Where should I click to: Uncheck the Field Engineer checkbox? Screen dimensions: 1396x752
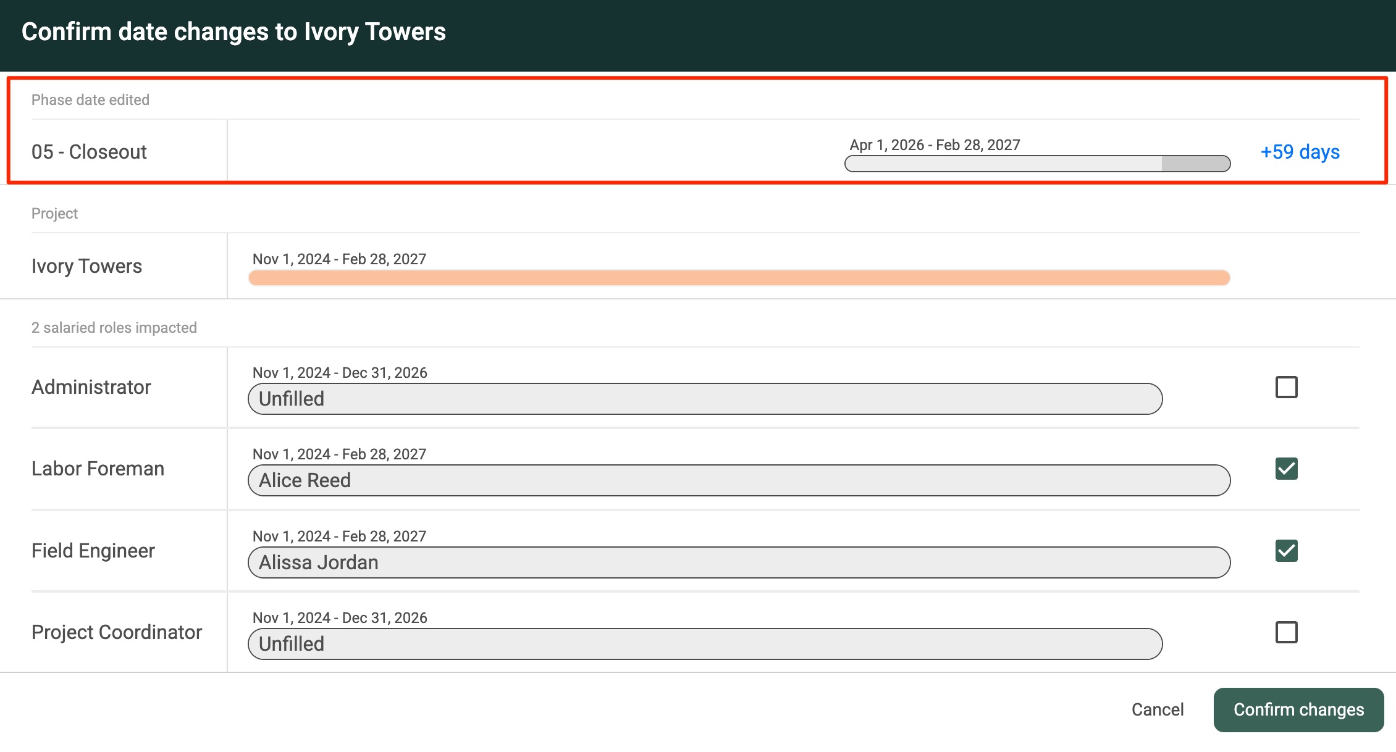point(1286,551)
